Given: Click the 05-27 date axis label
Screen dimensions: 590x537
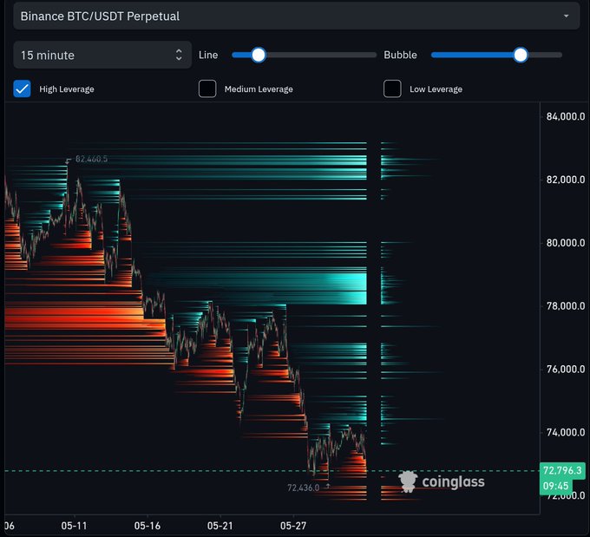Looking at the screenshot, I should coord(293,526).
